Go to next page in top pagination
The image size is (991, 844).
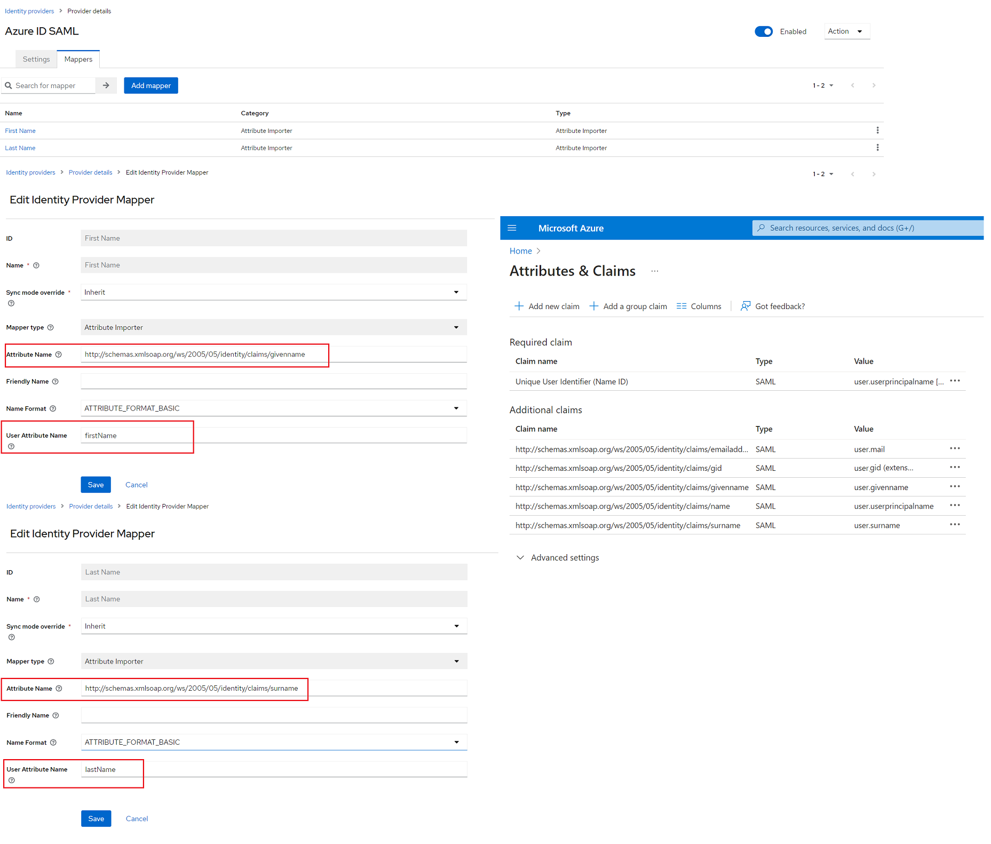[874, 85]
